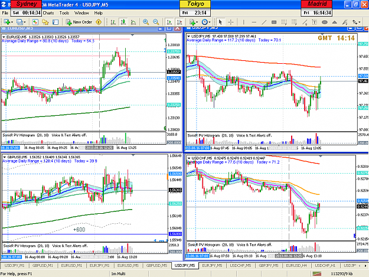
Task: Switch chart to Candlesticks mode
Action: click(123, 22)
